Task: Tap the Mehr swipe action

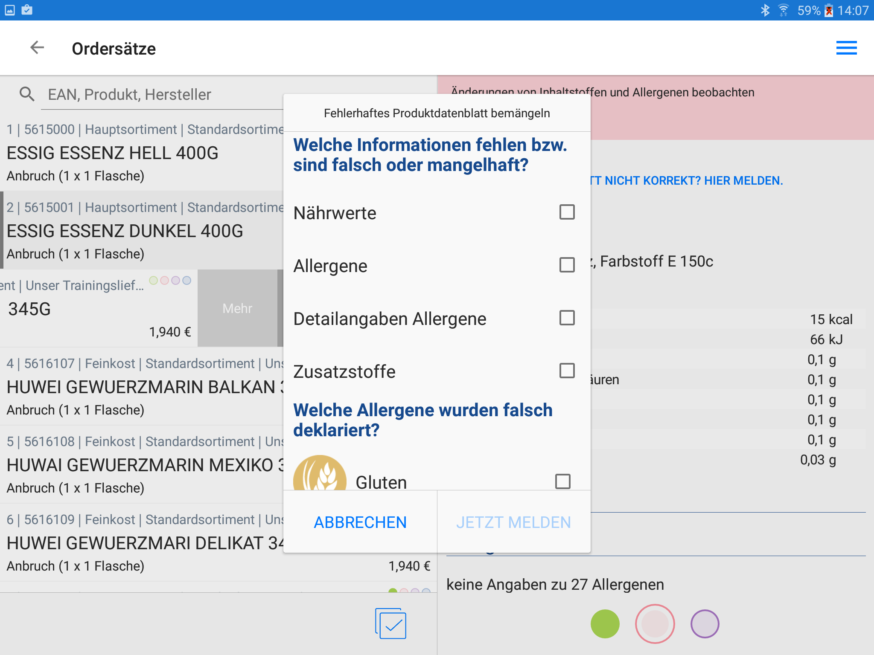Action: (x=237, y=308)
